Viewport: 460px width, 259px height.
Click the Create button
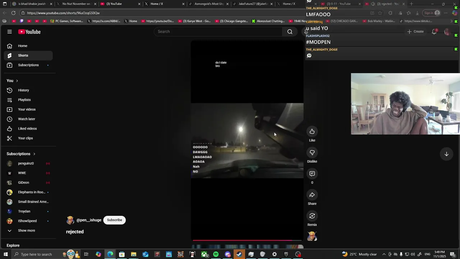click(415, 32)
